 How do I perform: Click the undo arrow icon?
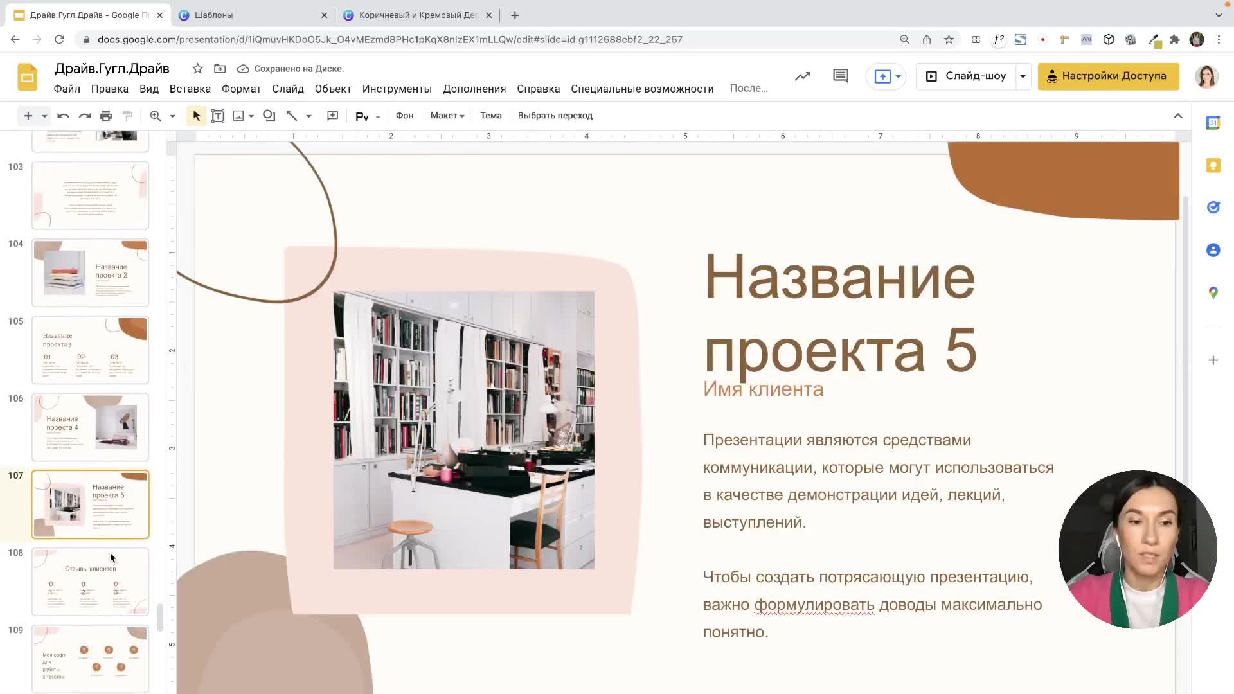[63, 116]
